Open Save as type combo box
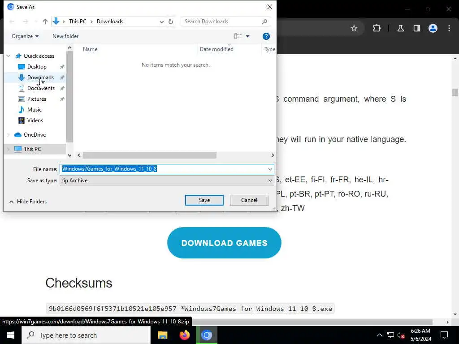The height and width of the screenshot is (344, 459). click(x=167, y=181)
